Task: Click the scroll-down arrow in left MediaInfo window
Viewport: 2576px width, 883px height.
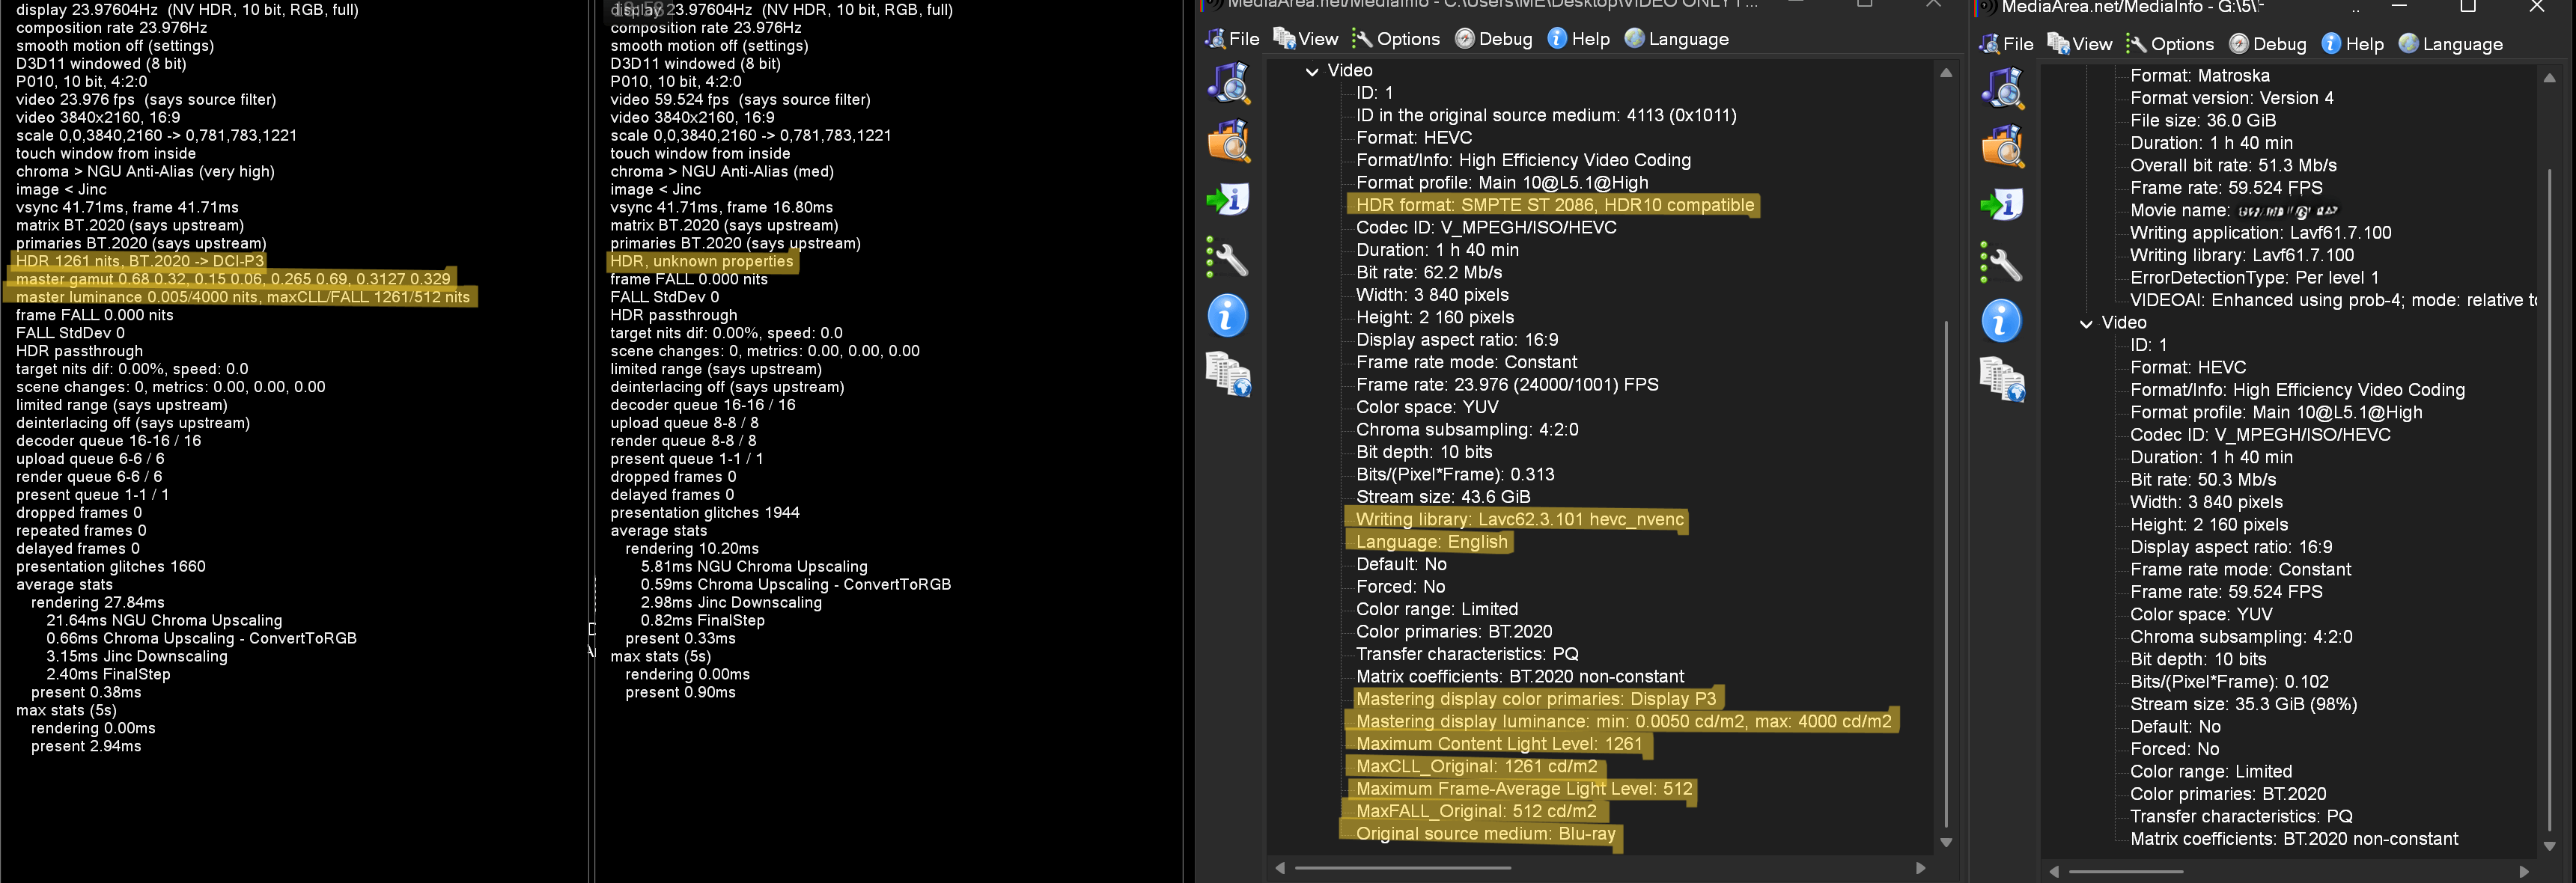Action: (x=1946, y=843)
